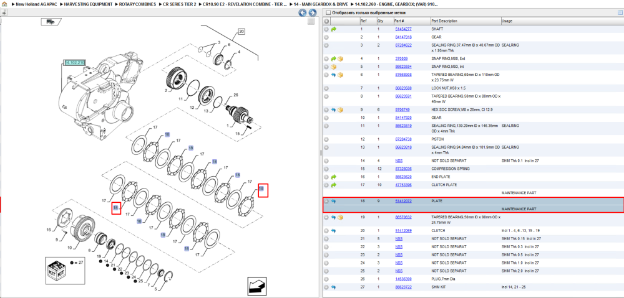The image size is (624, 298).
Task: Open part number link 14536390
Action: click(x=403, y=279)
